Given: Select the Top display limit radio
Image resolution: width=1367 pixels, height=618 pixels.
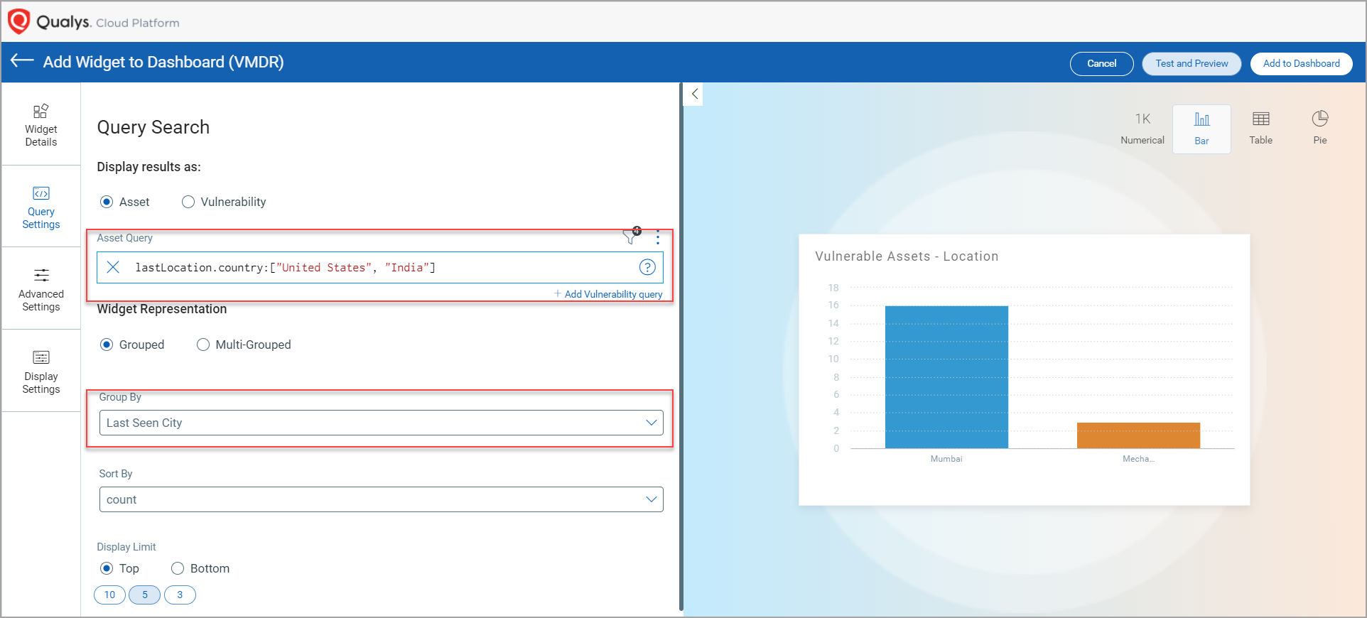Looking at the screenshot, I should (x=107, y=568).
